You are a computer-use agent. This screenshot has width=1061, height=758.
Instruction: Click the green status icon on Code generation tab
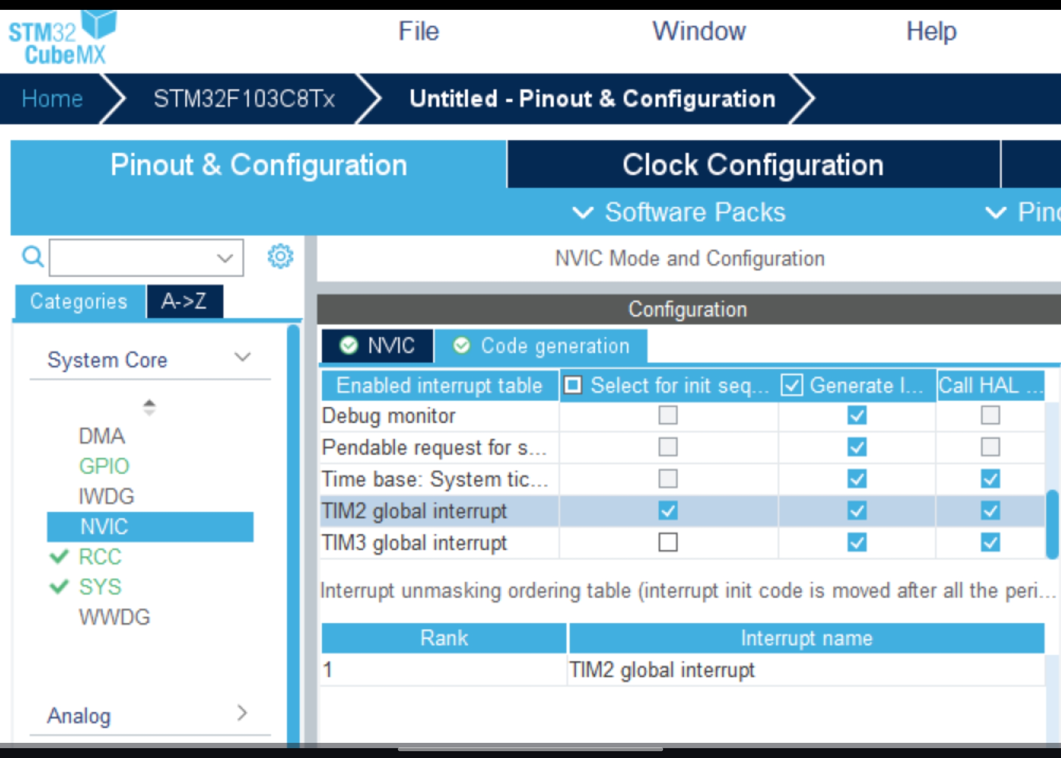coord(462,346)
